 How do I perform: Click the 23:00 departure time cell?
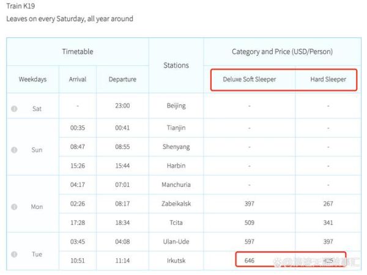click(x=122, y=106)
